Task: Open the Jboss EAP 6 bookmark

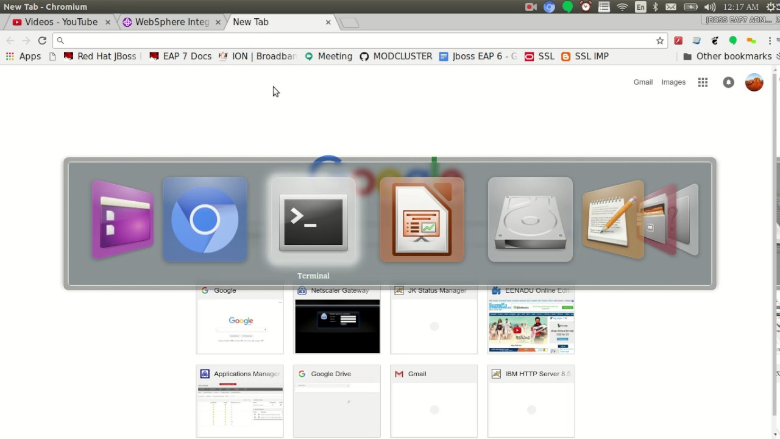Action: point(478,56)
